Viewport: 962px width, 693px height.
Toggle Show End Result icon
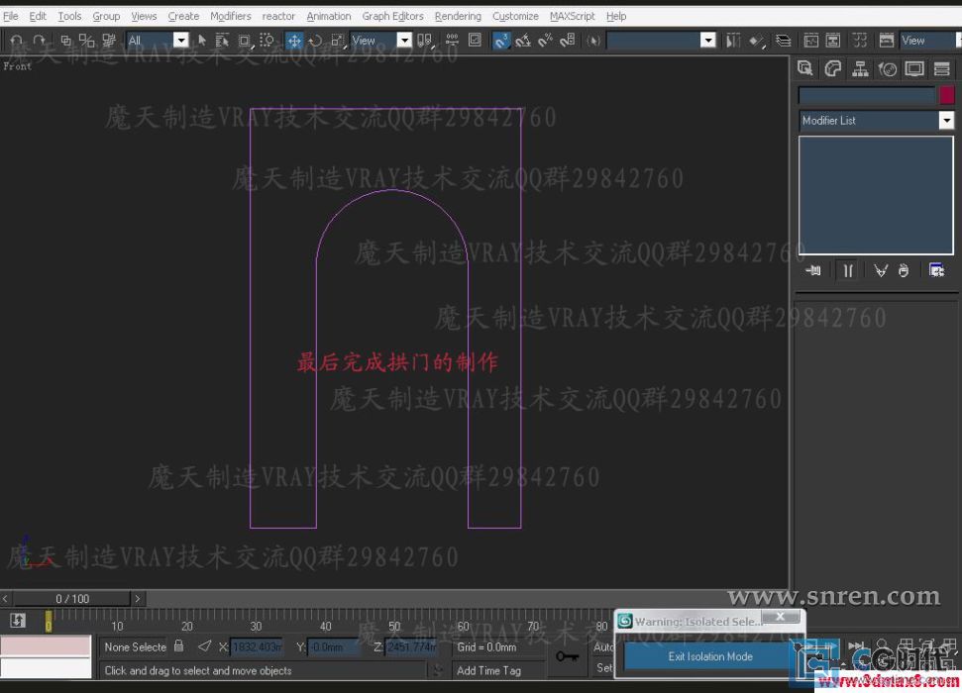(848, 270)
